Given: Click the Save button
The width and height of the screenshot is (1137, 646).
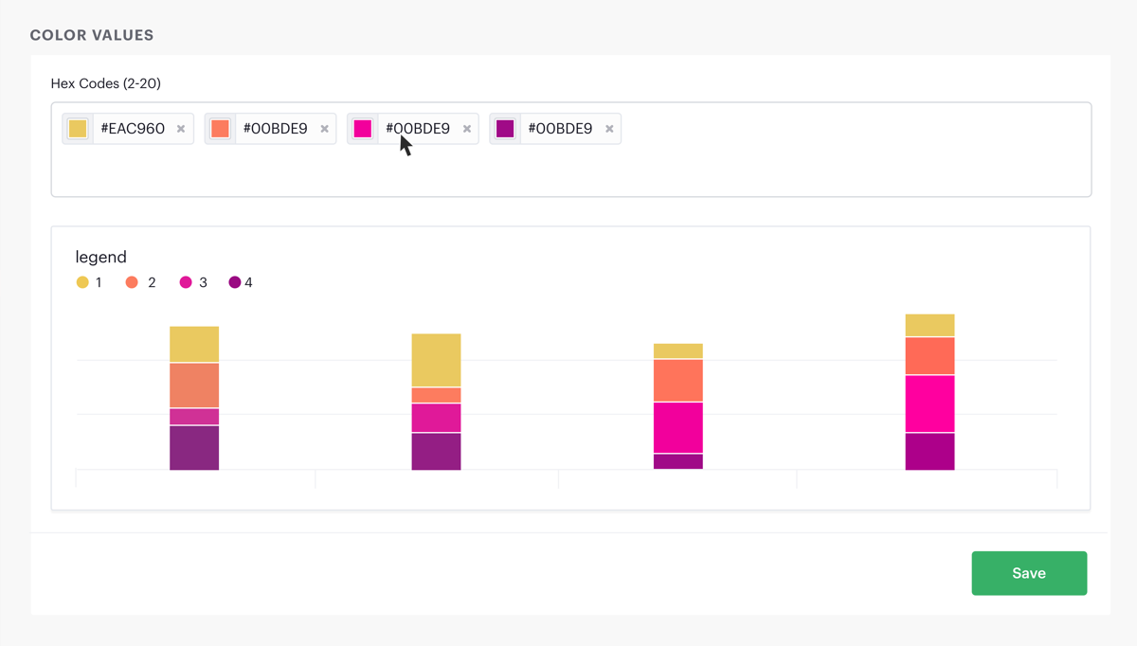Looking at the screenshot, I should pos(1029,573).
